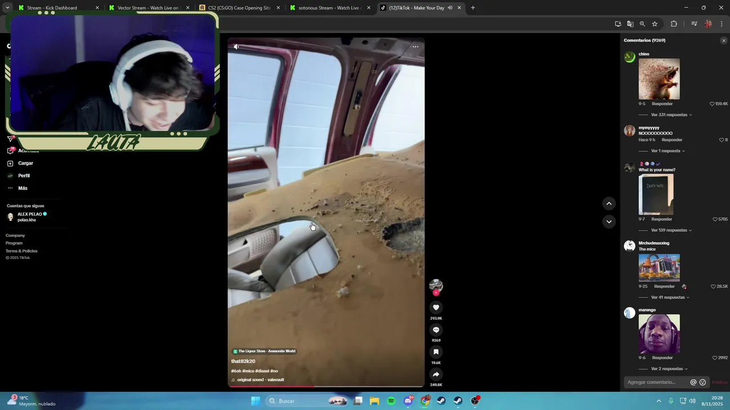
Task: Expand 'Ver 1 respuesta' replies
Action: click(x=668, y=151)
